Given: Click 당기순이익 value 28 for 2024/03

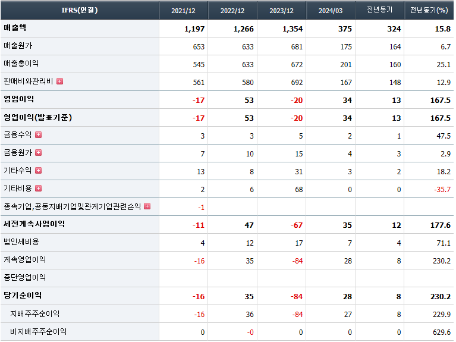Looking at the screenshot, I should pyautogui.click(x=348, y=297).
